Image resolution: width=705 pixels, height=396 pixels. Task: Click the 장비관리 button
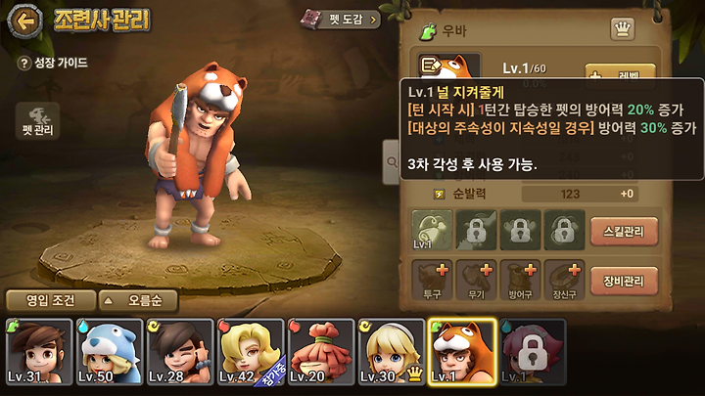point(624,281)
